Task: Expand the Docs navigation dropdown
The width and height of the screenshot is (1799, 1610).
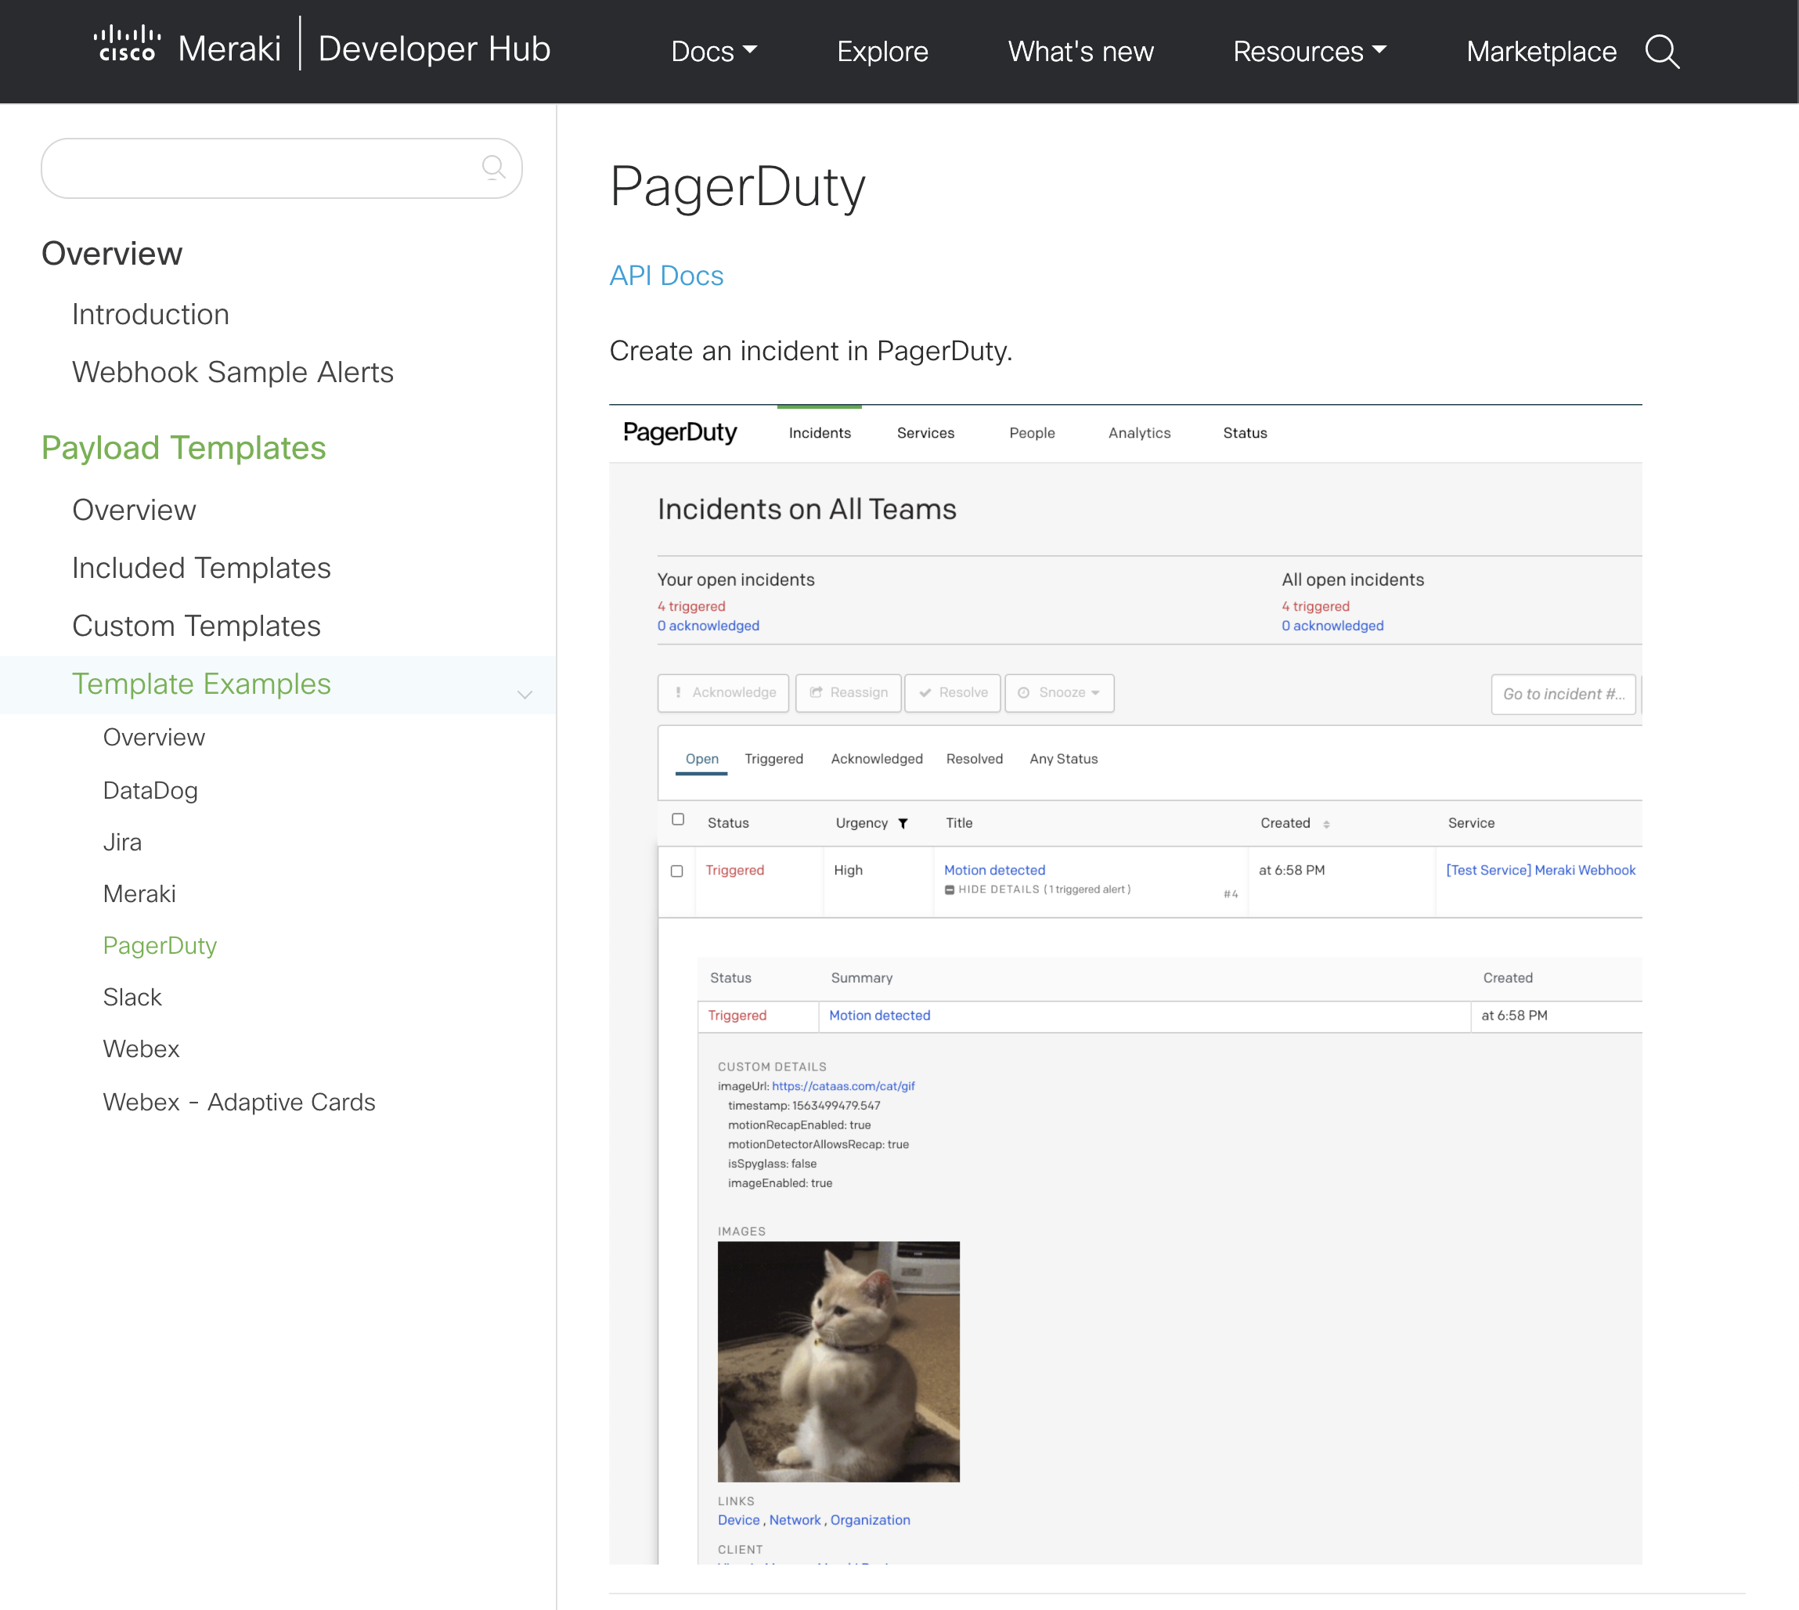Action: pyautogui.click(x=713, y=51)
